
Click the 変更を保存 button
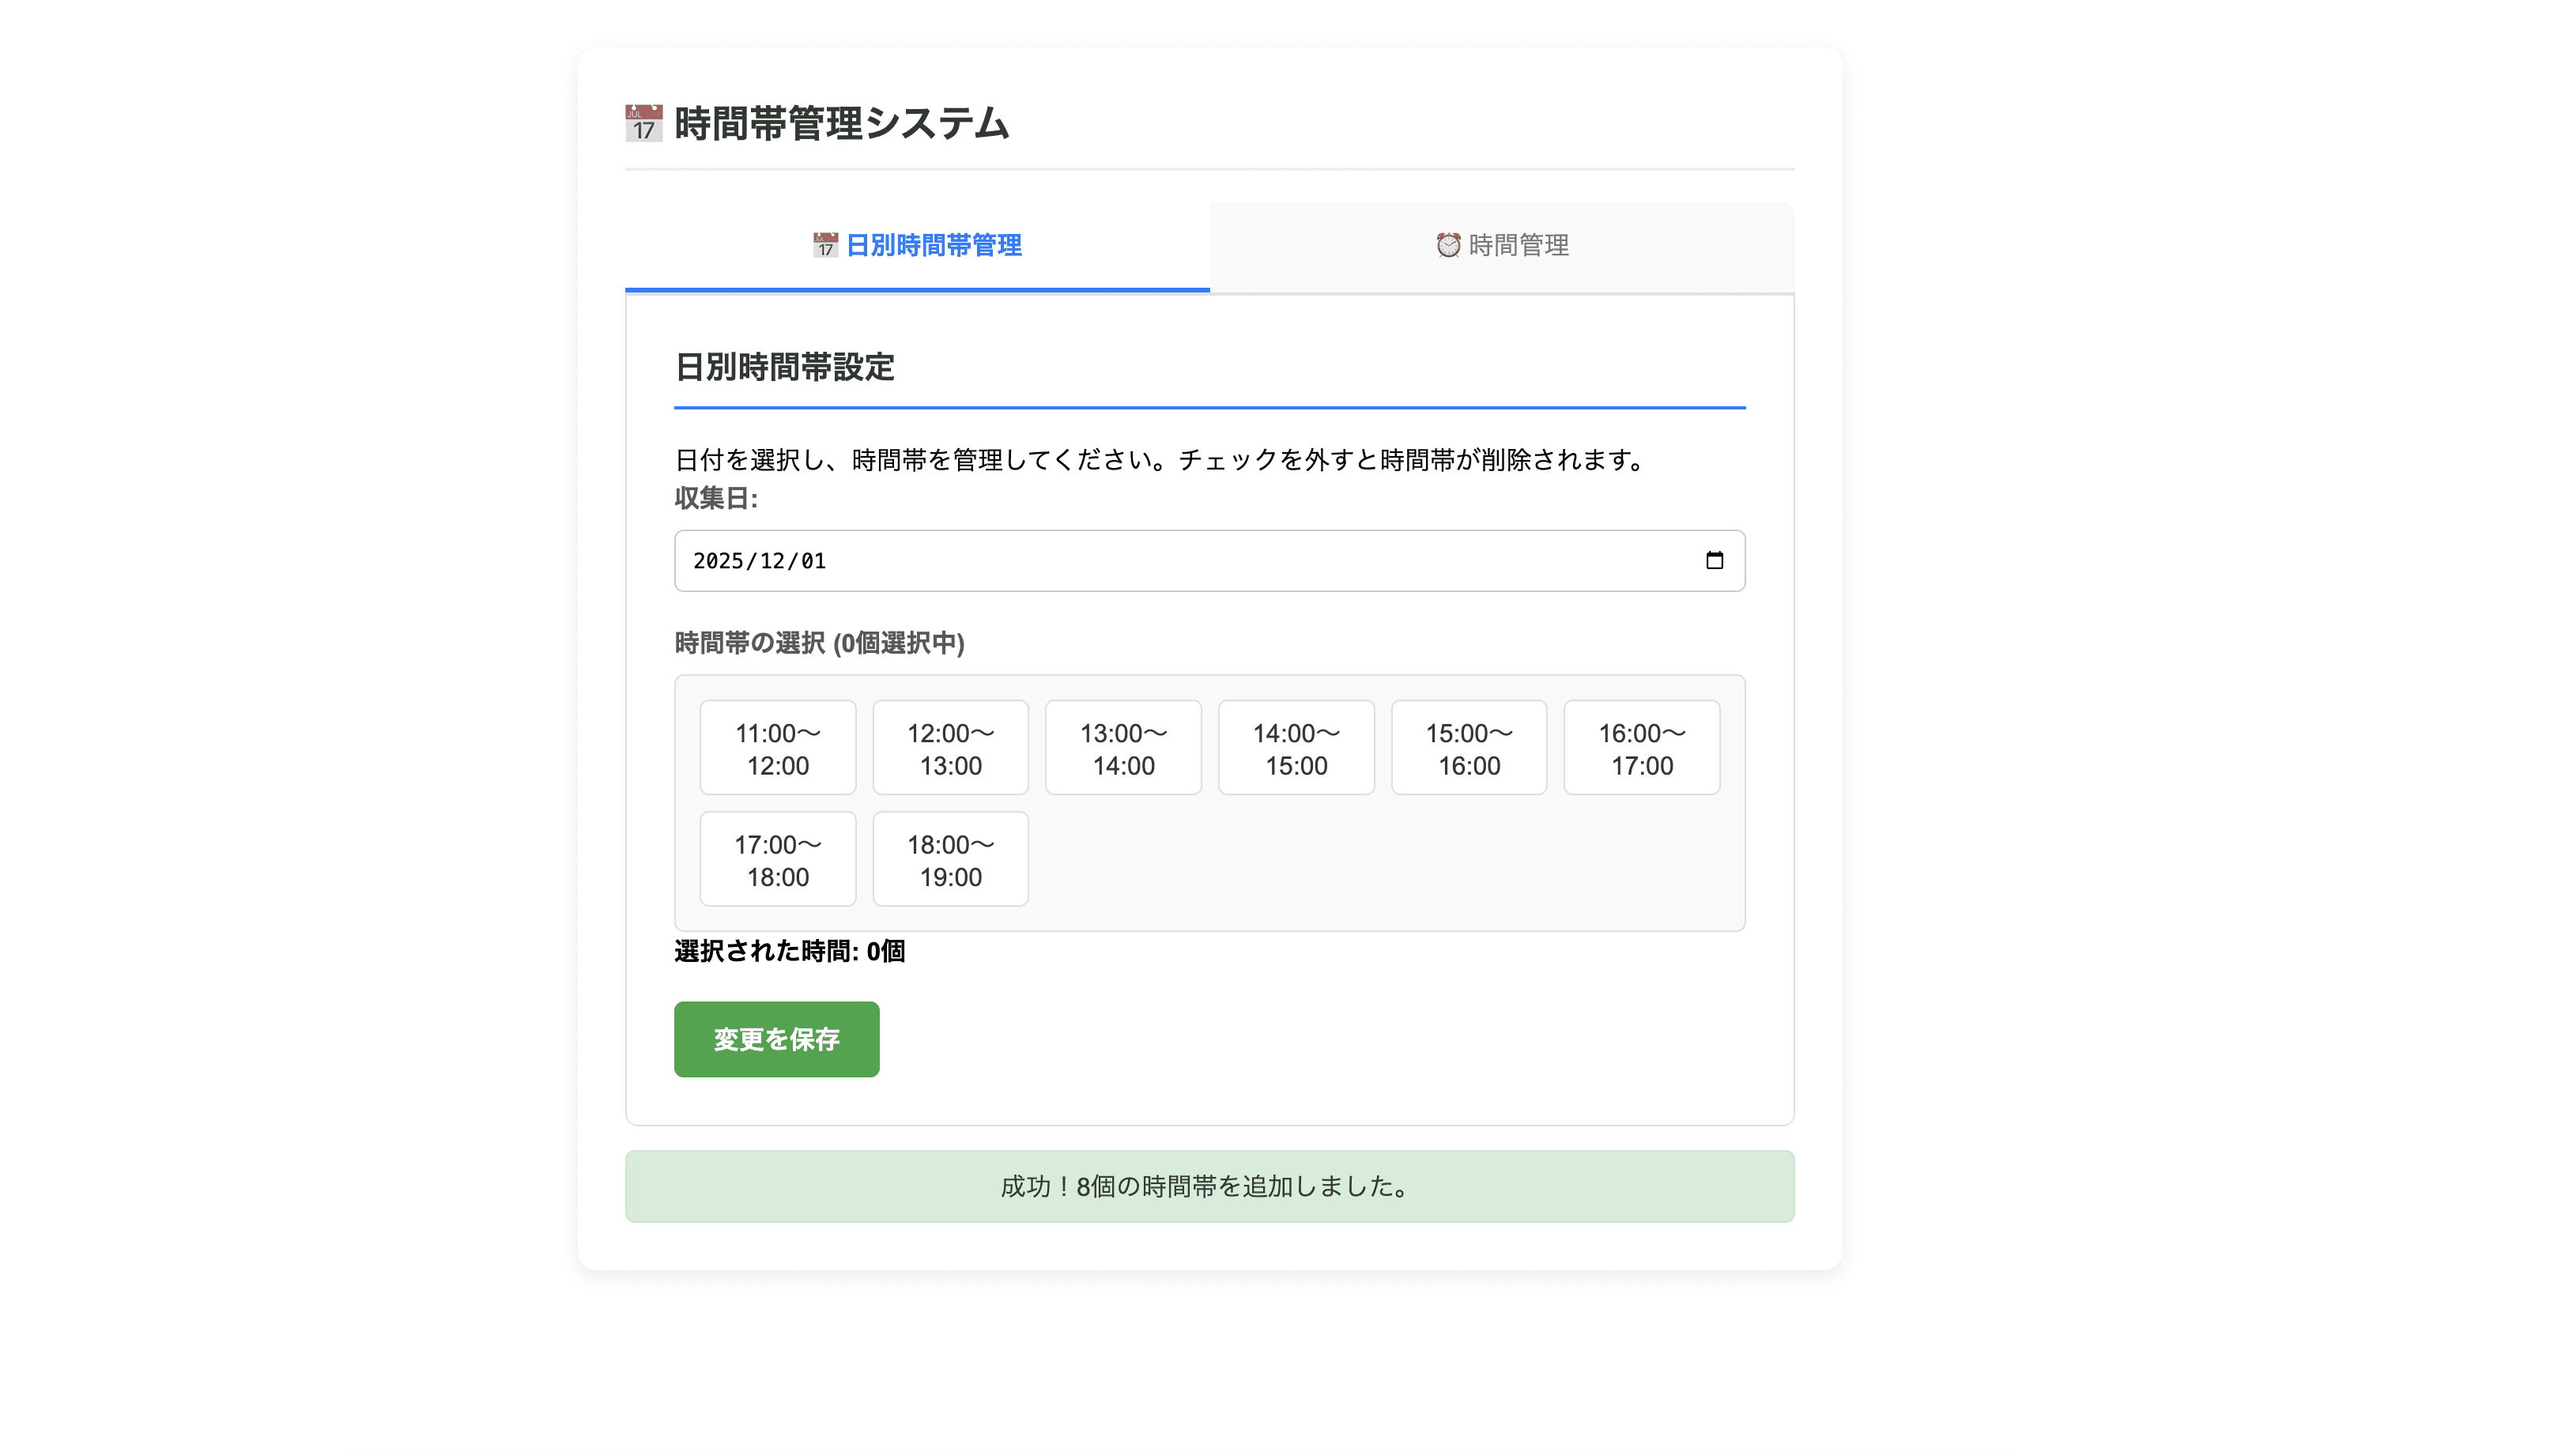coord(776,1039)
